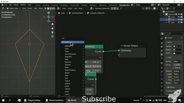Open the node editor Add menu
This screenshot has width=184, height=103.
point(75,8)
